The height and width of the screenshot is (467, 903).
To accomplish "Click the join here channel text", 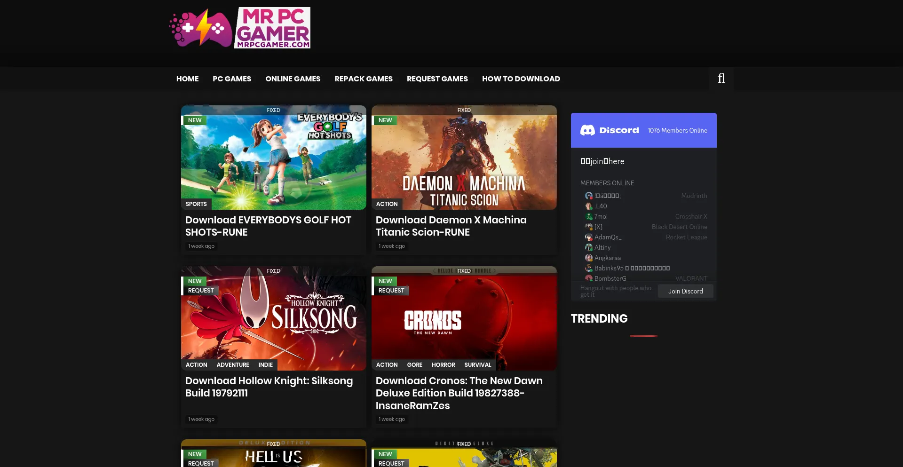I will (x=602, y=161).
